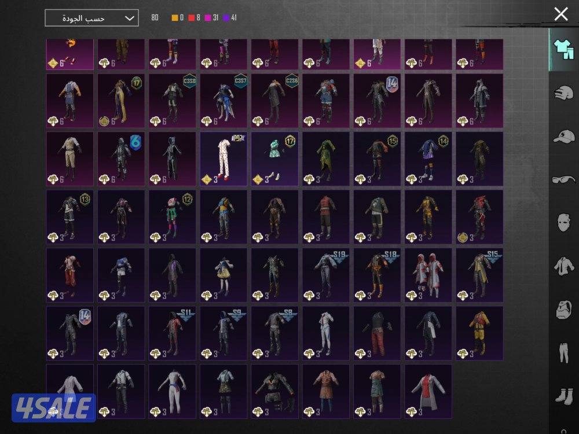Select the pants category icon
Viewport: 579px width, 434px height.
[x=563, y=352]
